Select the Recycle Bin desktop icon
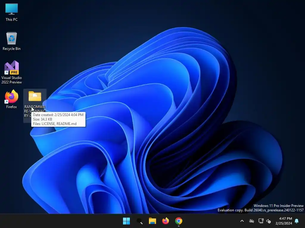 (x=12, y=38)
